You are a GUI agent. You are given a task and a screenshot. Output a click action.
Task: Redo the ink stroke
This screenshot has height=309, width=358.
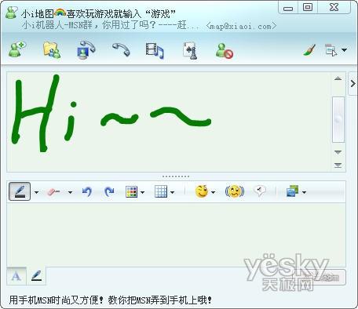109,191
